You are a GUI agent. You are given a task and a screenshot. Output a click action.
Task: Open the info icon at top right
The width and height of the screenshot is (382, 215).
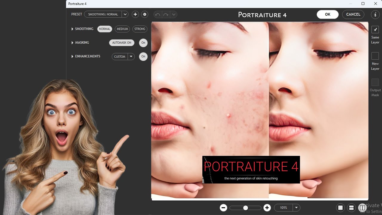375,14
